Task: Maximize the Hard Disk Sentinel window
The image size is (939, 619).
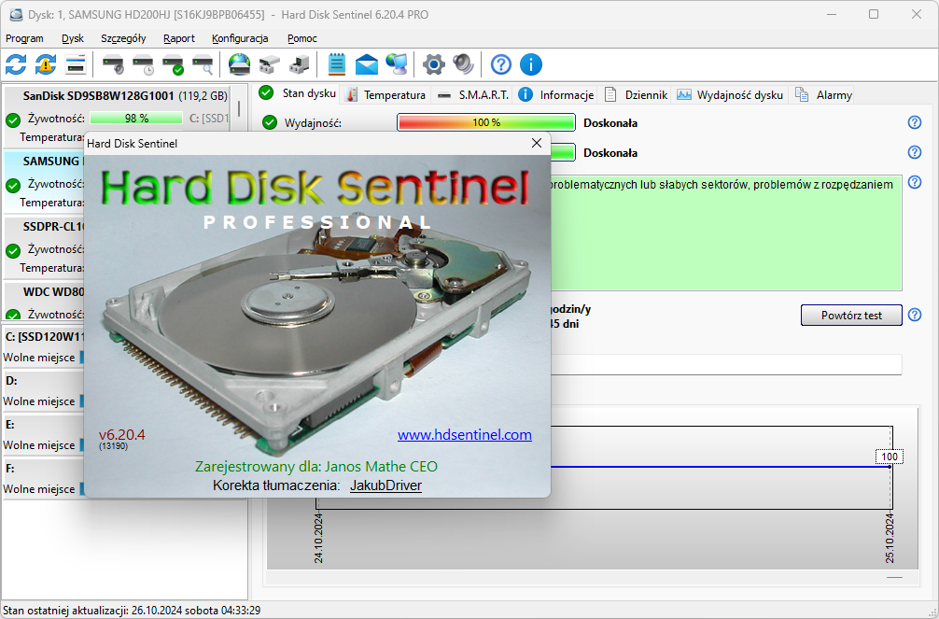Action: [874, 14]
